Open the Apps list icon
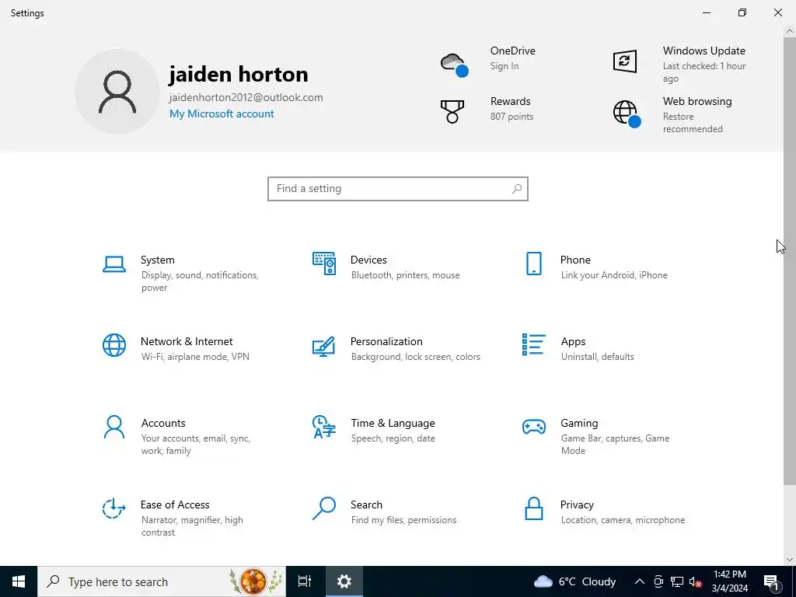Screen dimensions: 796x597 pyautogui.click(x=533, y=344)
